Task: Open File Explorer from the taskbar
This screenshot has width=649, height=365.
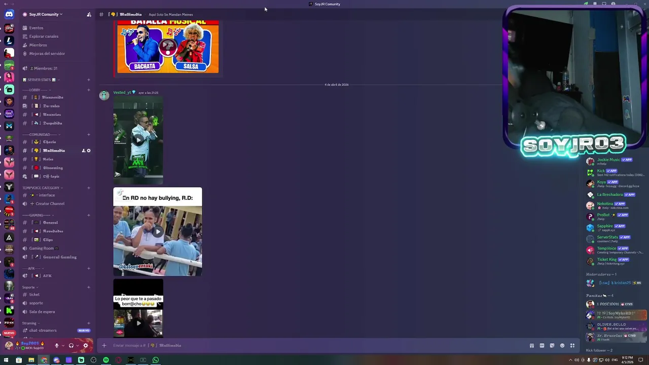Action: (x=31, y=360)
